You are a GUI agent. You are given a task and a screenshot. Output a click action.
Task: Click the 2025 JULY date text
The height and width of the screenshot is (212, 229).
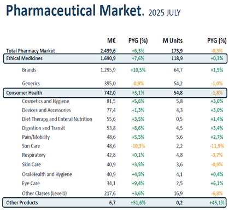[165, 13]
